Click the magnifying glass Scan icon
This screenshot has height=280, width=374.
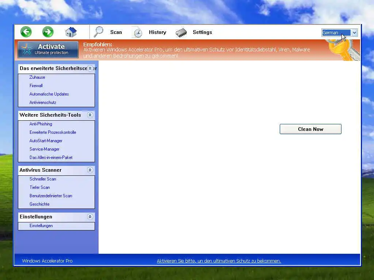(x=98, y=32)
